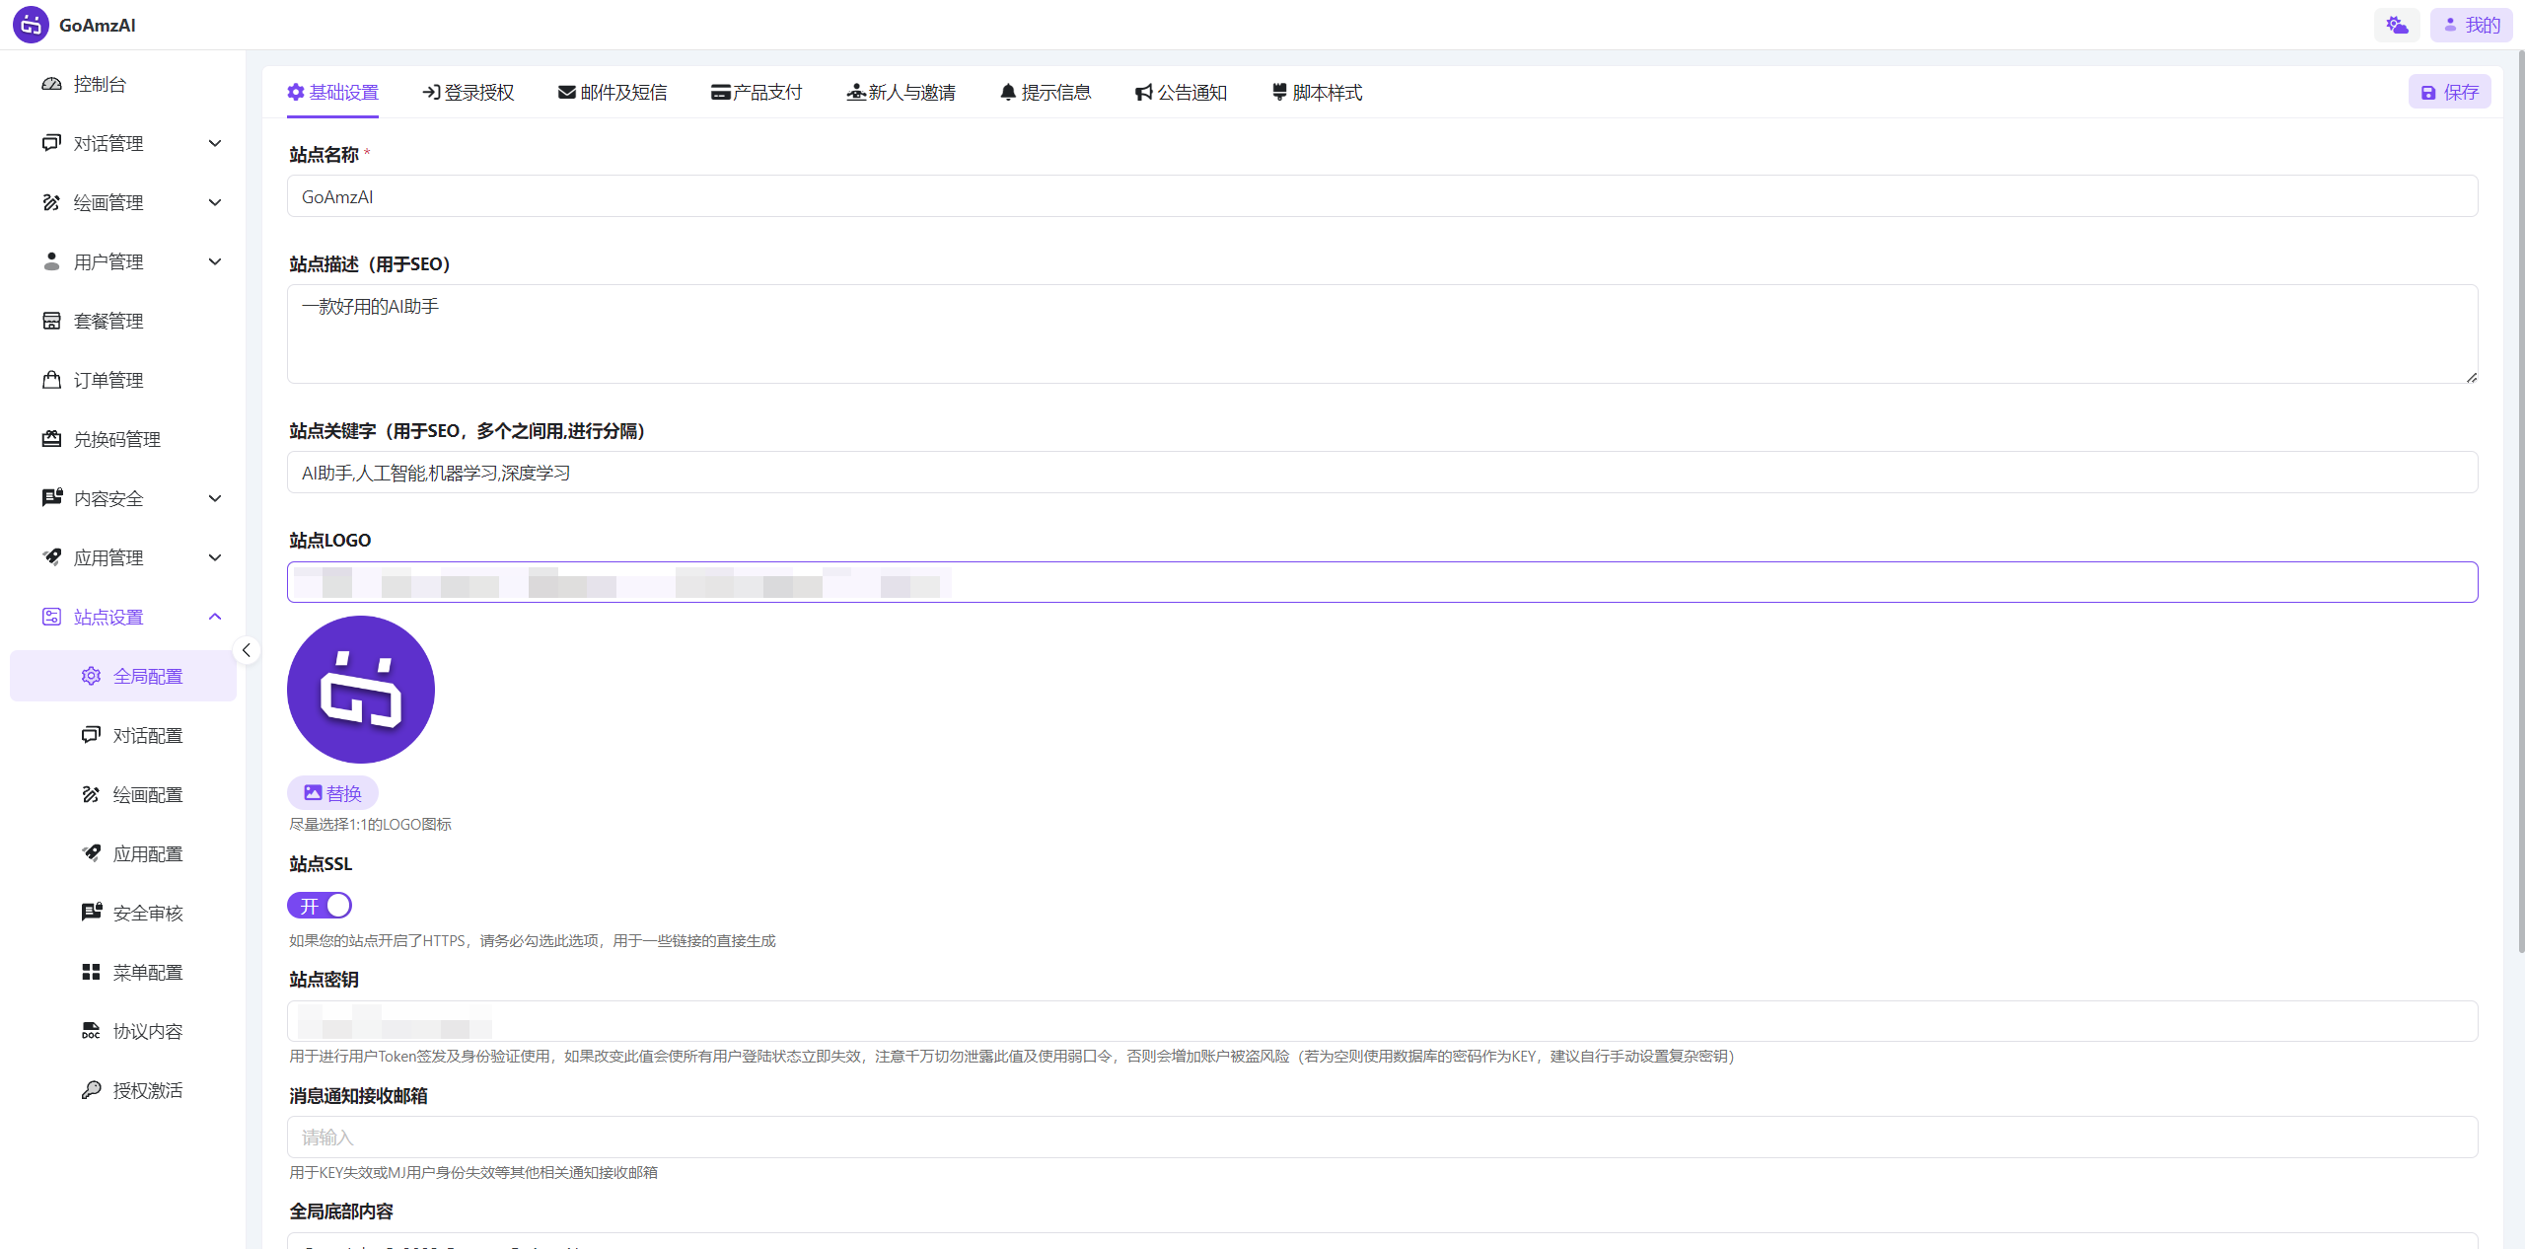This screenshot has height=1249, width=2525.
Task: Click the page vertical scrollbar
Action: tap(2520, 493)
